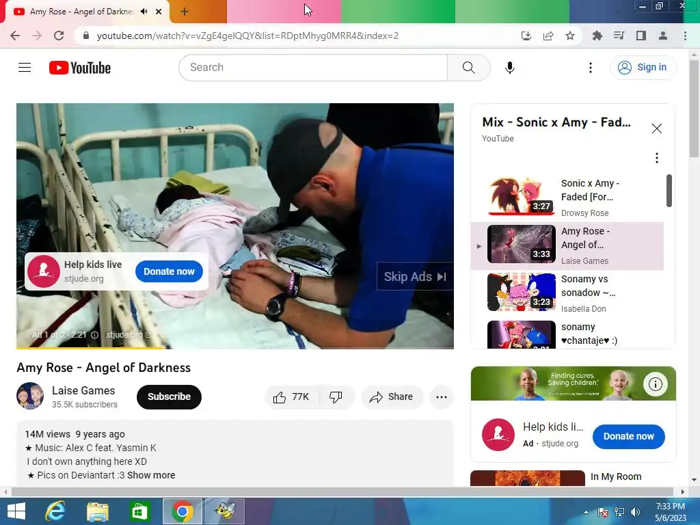Open the YouTube hamburger guide menu

[x=25, y=68]
